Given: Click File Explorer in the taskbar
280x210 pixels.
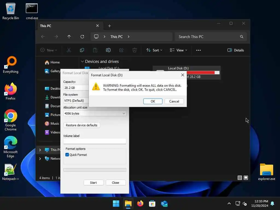Looking at the screenshot, I should coord(128,203).
